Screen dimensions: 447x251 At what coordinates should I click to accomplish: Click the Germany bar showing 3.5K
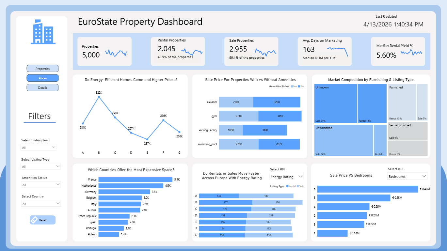(124, 192)
